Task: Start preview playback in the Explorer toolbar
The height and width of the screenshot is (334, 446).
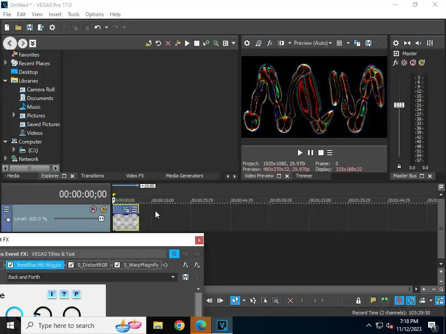Action: (187, 43)
